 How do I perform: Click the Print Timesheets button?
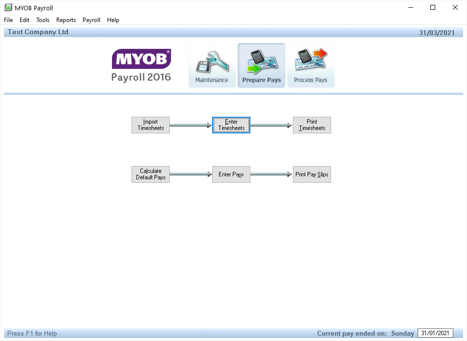pyautogui.click(x=312, y=125)
